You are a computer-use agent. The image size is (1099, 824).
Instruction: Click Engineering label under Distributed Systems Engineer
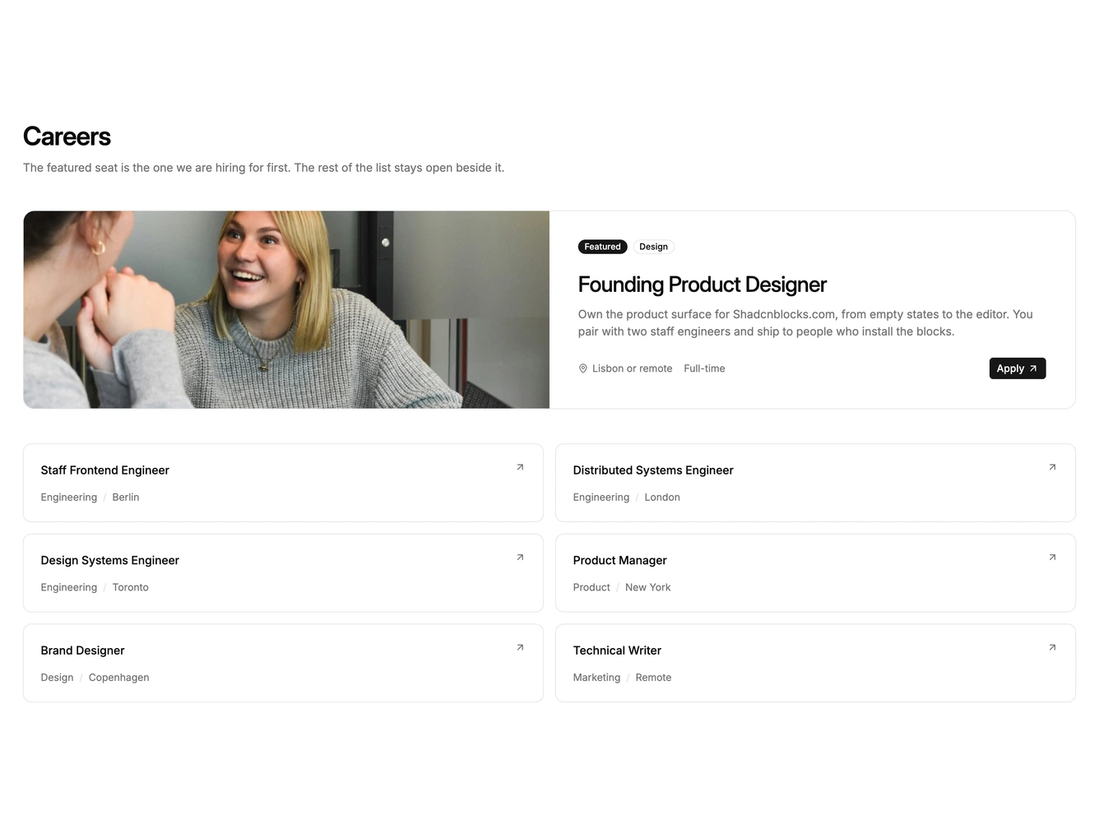tap(601, 498)
